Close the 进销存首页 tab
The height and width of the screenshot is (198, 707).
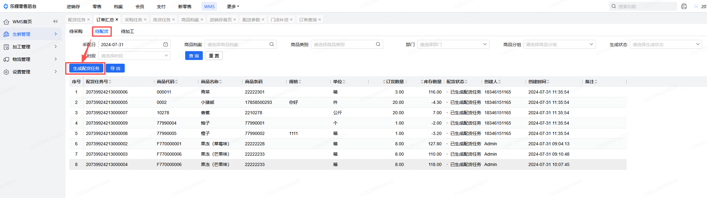pos(235,19)
